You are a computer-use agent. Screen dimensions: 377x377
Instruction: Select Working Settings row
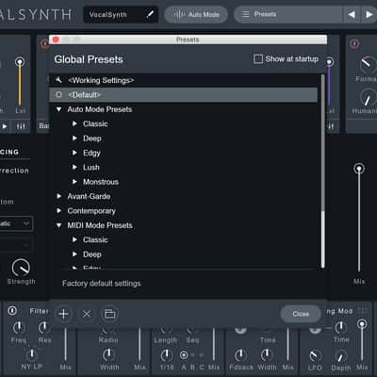pyautogui.click(x=184, y=80)
